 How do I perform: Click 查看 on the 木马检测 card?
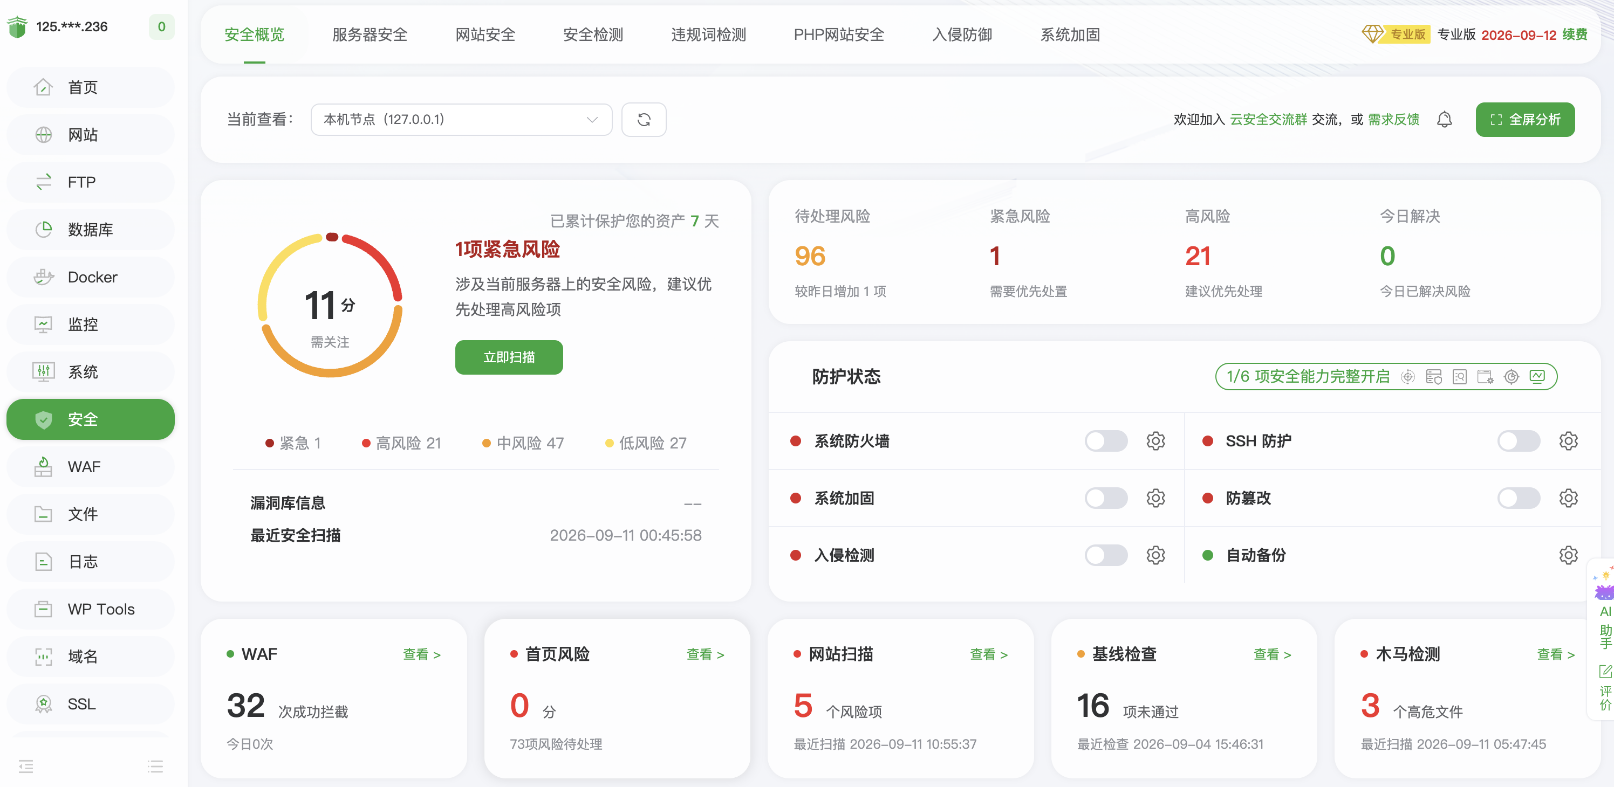click(1556, 654)
